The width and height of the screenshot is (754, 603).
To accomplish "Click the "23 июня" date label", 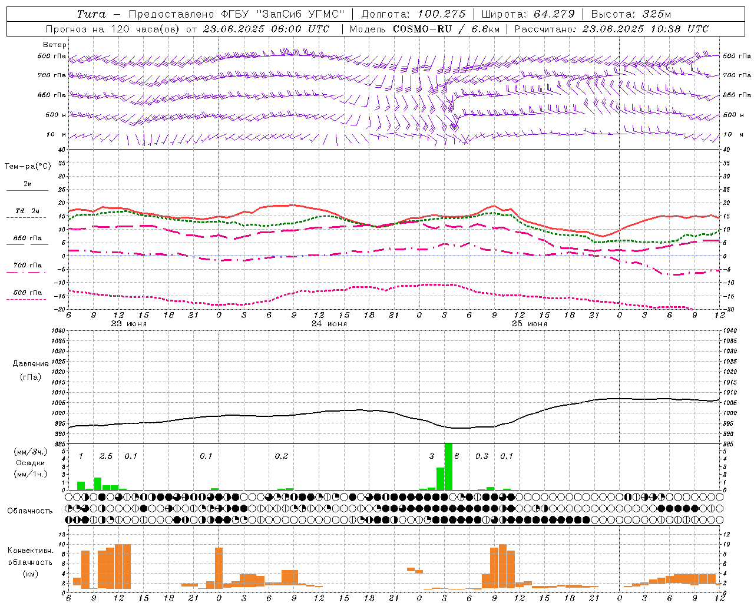I will [129, 324].
